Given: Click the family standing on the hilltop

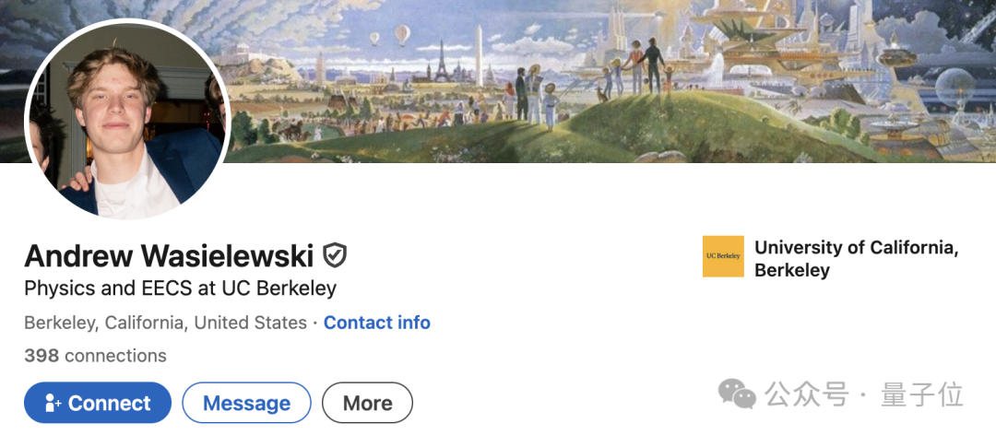Looking at the screenshot, I should point(638,65).
